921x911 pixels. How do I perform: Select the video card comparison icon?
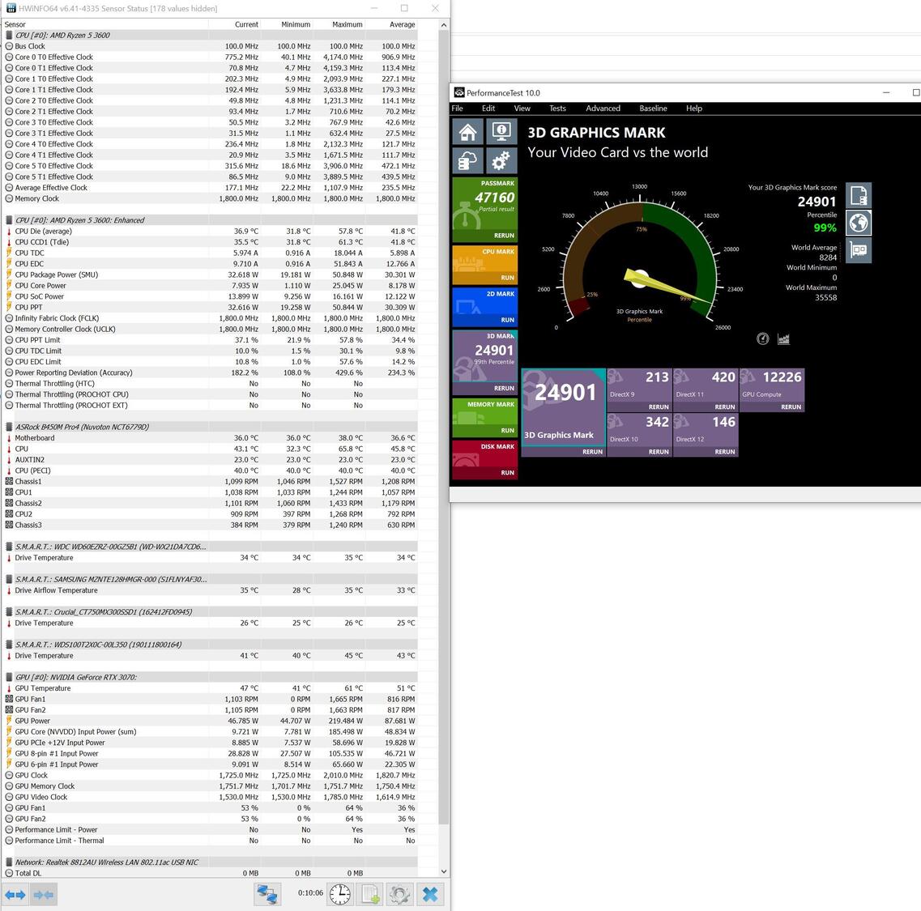[859, 250]
